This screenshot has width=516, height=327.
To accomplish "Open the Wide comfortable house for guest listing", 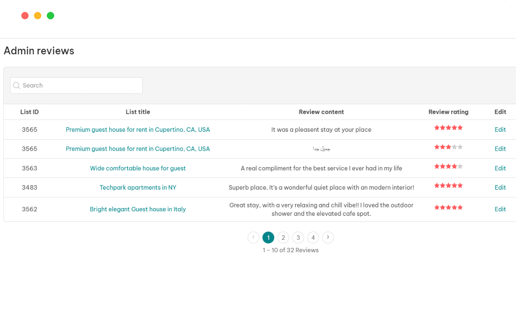I will pyautogui.click(x=138, y=168).
